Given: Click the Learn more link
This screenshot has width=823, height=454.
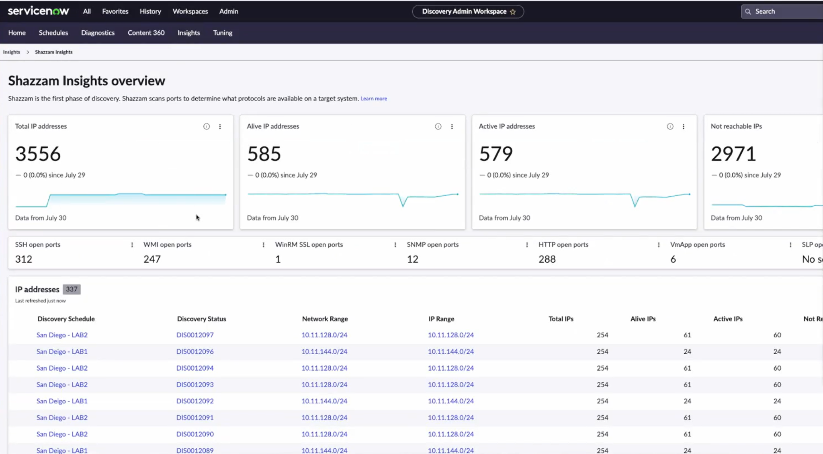Looking at the screenshot, I should (373, 98).
